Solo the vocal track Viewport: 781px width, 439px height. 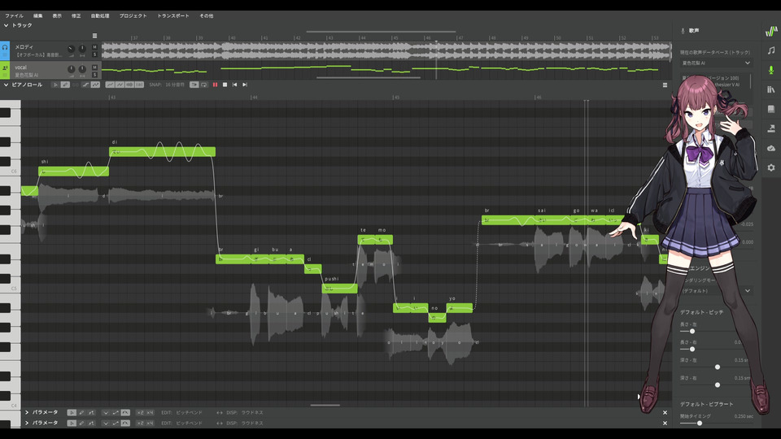click(94, 75)
